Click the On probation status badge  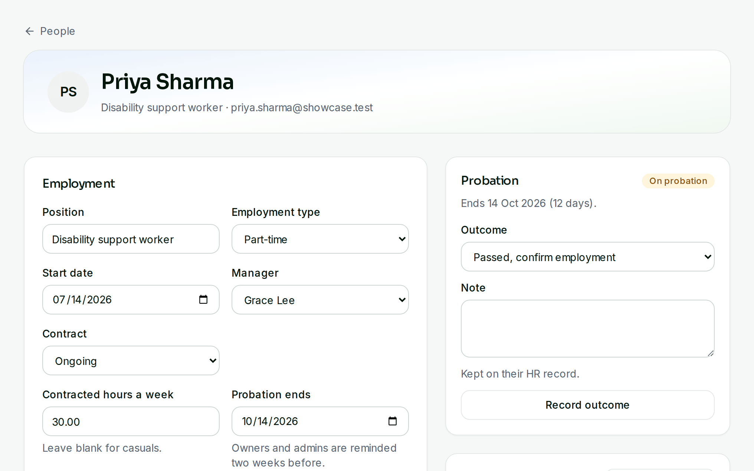(x=678, y=181)
